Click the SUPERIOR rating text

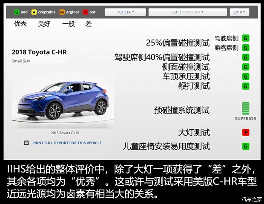(246, 119)
